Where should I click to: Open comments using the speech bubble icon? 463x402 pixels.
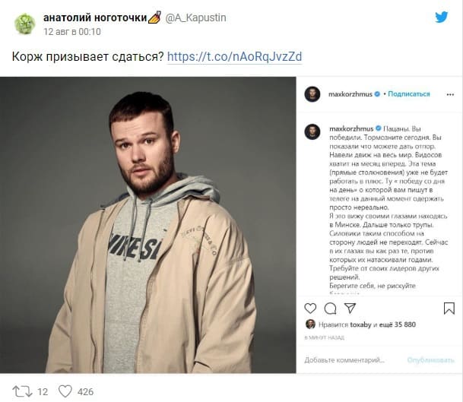click(x=330, y=309)
